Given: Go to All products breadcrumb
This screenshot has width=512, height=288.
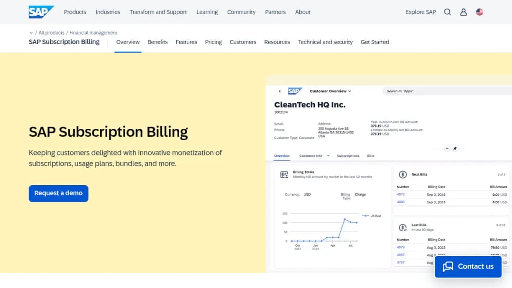Looking at the screenshot, I should tap(51, 33).
